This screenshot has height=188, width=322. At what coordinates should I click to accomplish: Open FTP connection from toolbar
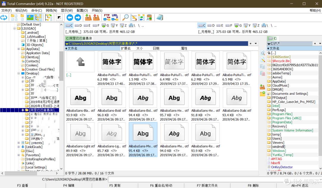point(107,18)
